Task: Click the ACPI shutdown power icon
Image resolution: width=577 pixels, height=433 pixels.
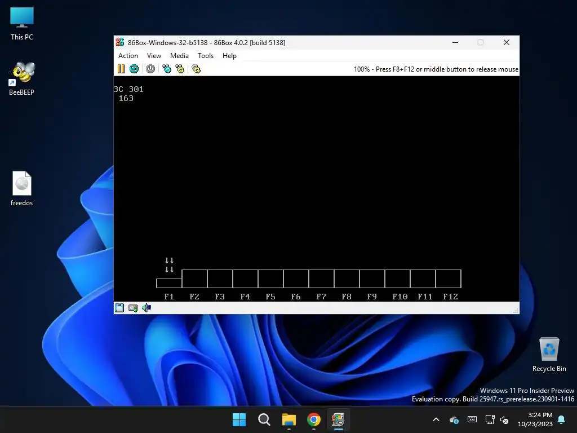Action: [150, 69]
